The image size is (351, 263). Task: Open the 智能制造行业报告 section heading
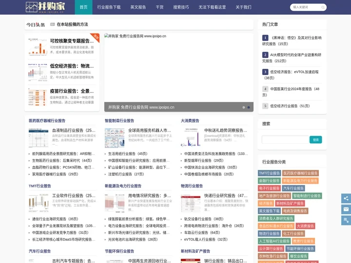pos(119,121)
